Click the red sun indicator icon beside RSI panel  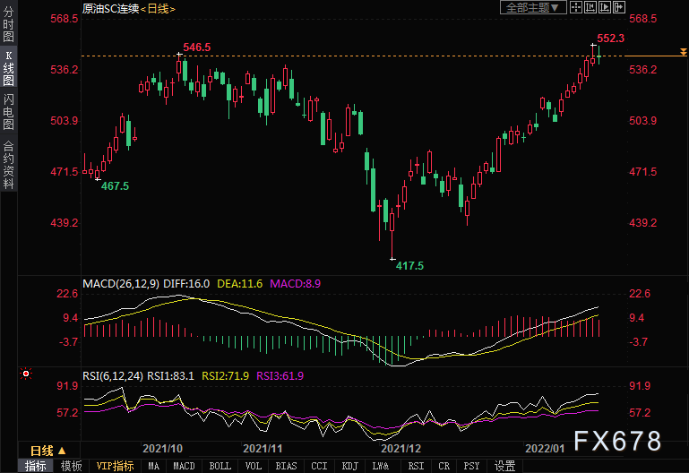26,374
